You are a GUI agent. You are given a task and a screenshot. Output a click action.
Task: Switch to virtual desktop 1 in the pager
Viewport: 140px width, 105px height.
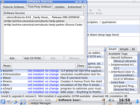104,100
